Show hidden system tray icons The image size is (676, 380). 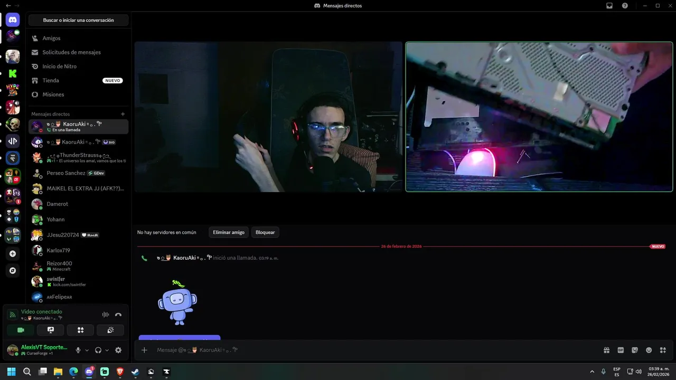(592, 372)
